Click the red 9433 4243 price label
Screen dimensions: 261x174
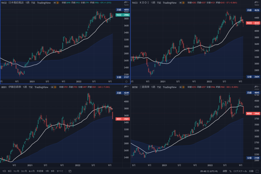[253, 23]
